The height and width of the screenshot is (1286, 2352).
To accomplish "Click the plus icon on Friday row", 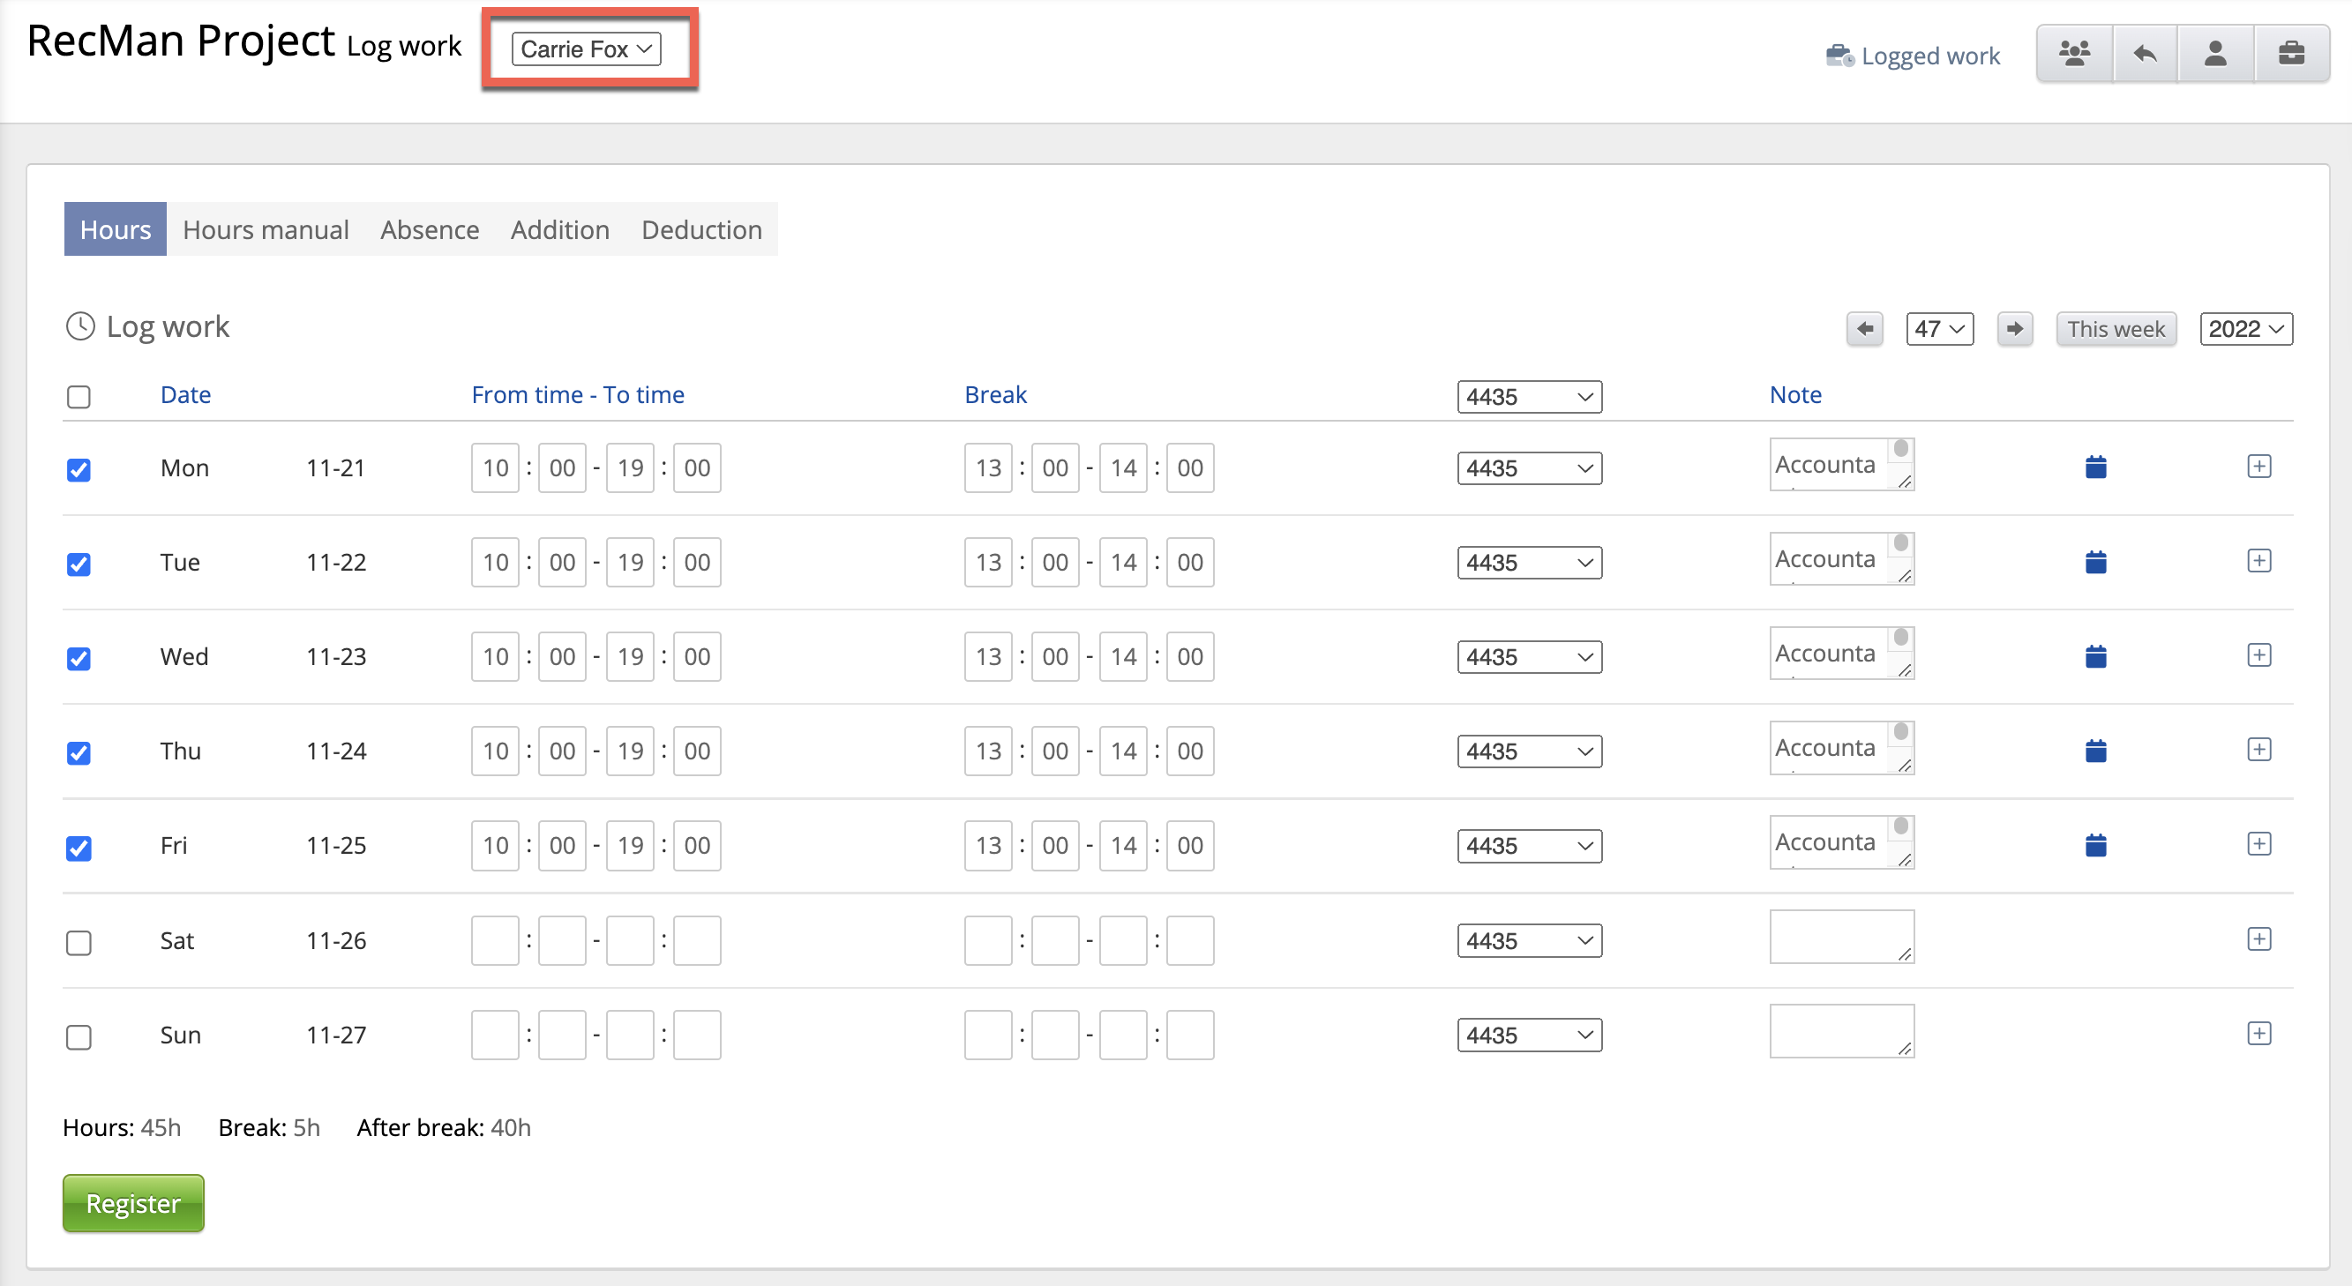I will [2258, 844].
